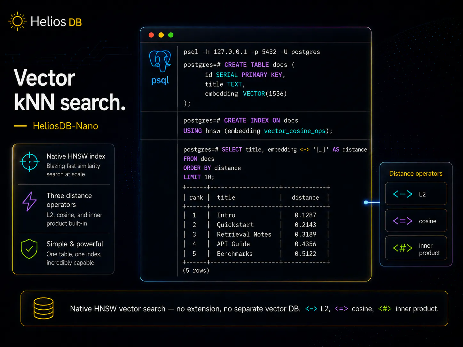Screen dimensions: 463x347
Task: Click the Benchmarks result row title
Action: [x=235, y=254]
